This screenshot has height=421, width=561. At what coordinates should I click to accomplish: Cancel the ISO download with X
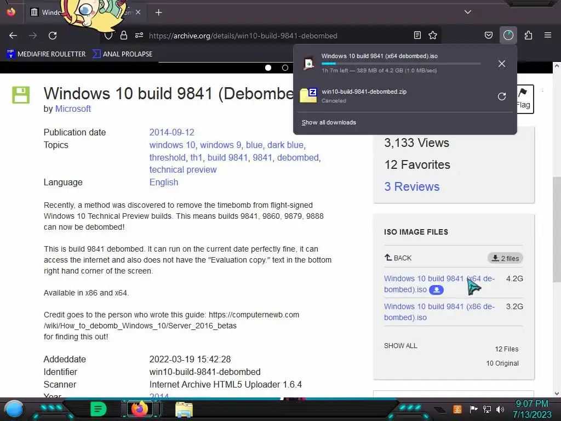coord(502,64)
